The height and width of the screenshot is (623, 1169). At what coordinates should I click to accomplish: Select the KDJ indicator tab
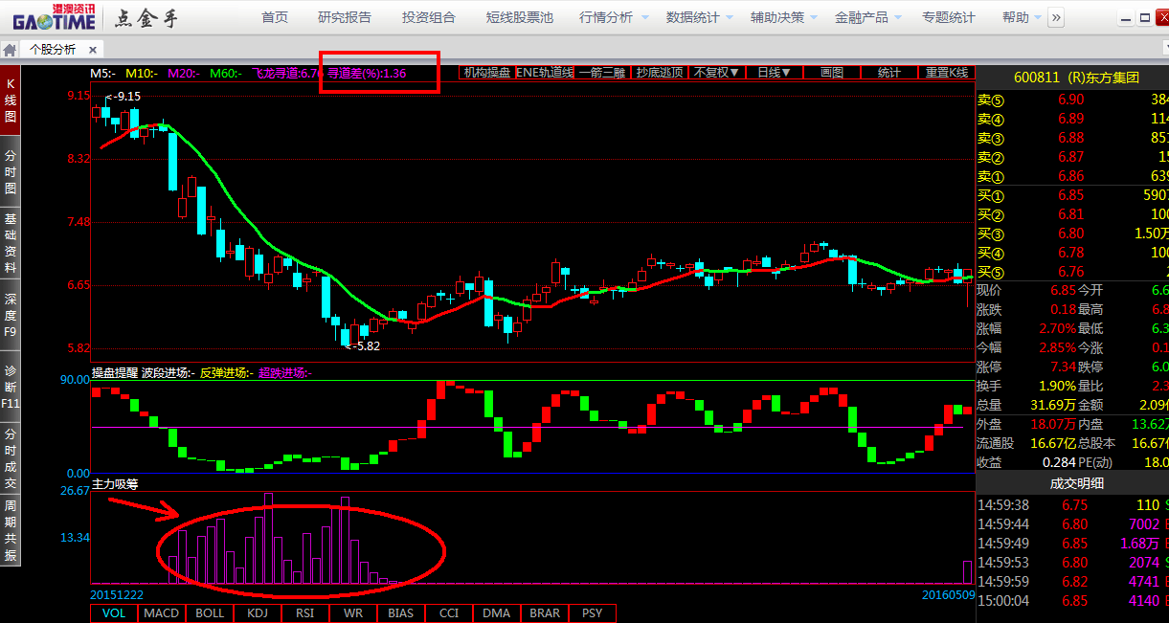258,612
